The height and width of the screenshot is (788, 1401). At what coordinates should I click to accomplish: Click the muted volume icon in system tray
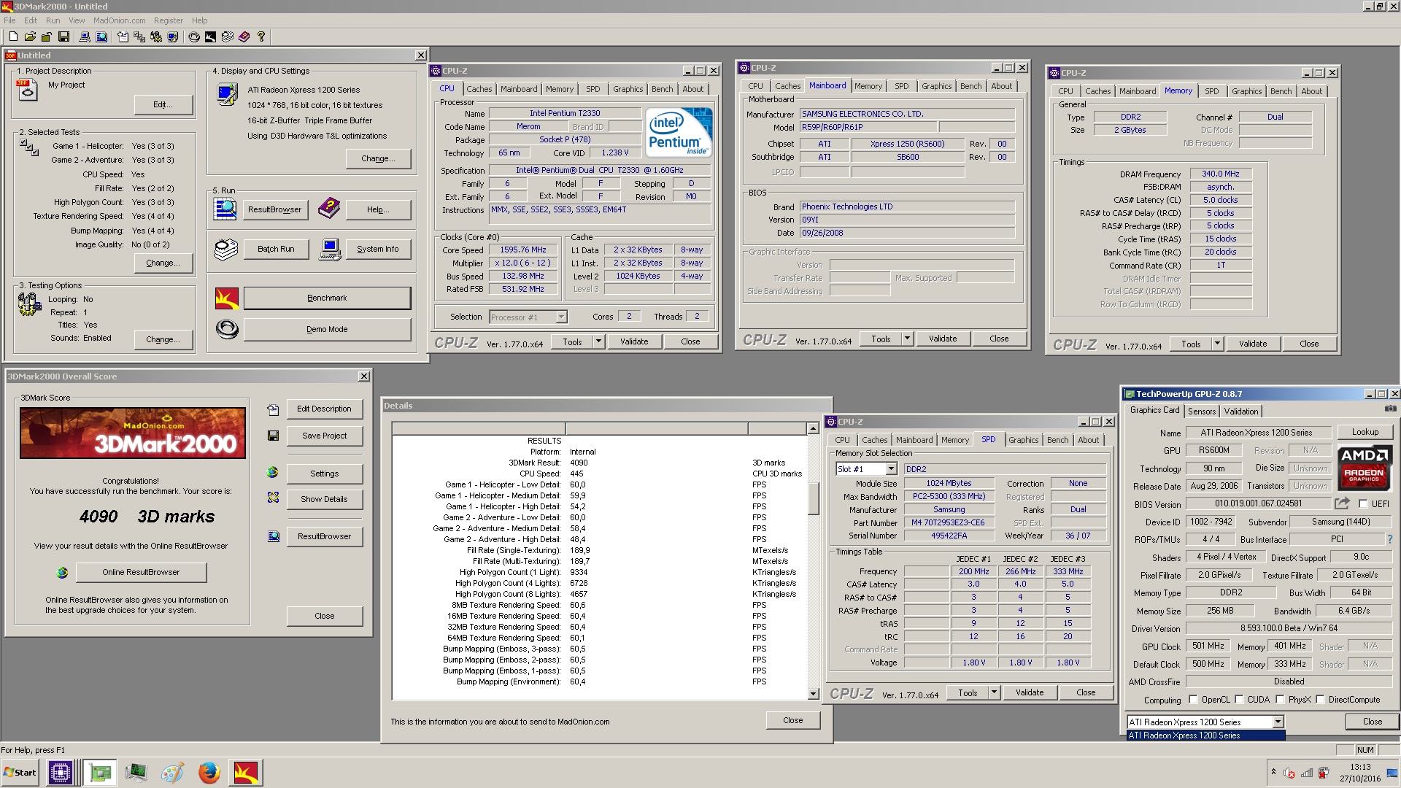click(x=1289, y=773)
